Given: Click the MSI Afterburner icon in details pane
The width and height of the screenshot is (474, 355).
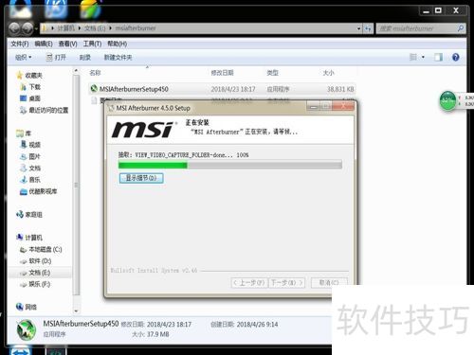Looking at the screenshot, I should (x=26, y=329).
